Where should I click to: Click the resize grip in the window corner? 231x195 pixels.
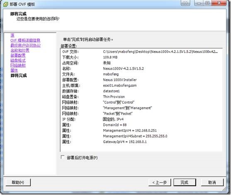(x=224, y=189)
